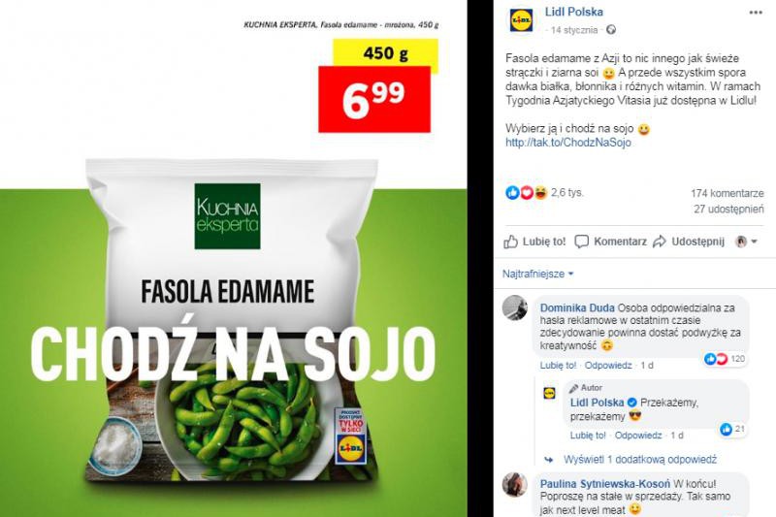The width and height of the screenshot is (776, 517).
Task: Expand Wyświetl 1 dodatkową odpowiedź
Action: click(x=640, y=460)
